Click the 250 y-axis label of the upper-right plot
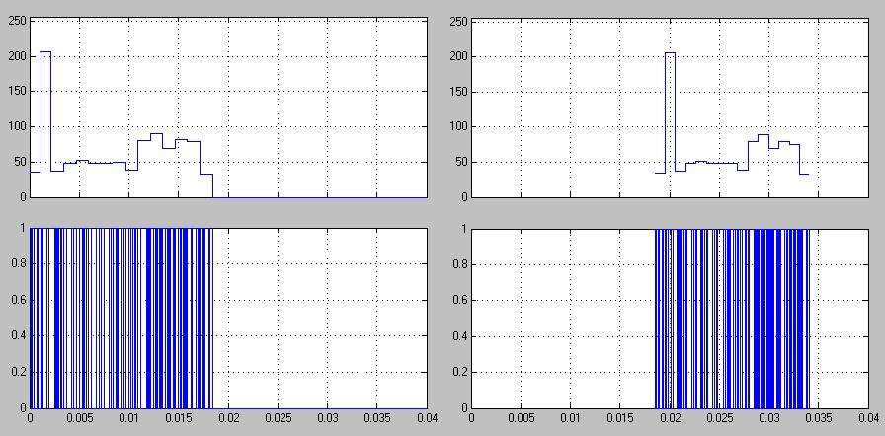 point(459,22)
